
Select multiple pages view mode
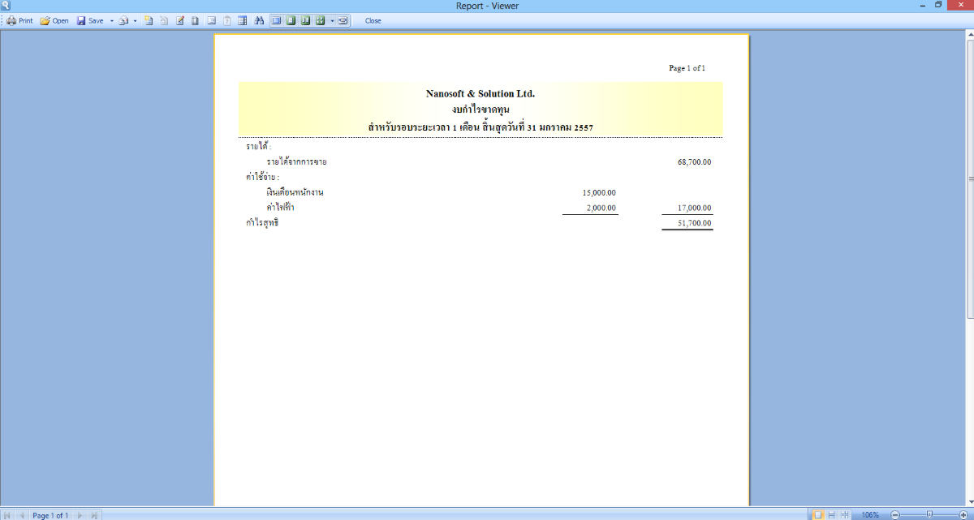tap(320, 20)
